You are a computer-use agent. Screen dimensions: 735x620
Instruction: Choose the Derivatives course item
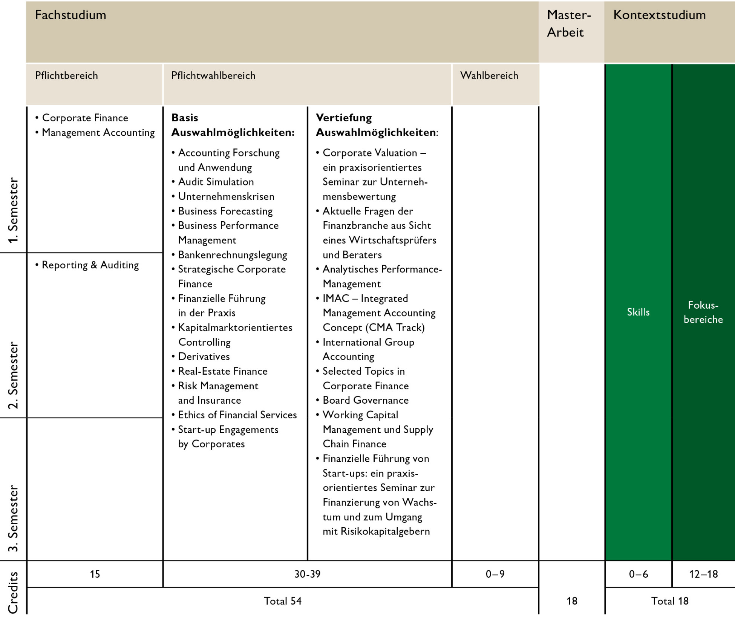point(204,357)
